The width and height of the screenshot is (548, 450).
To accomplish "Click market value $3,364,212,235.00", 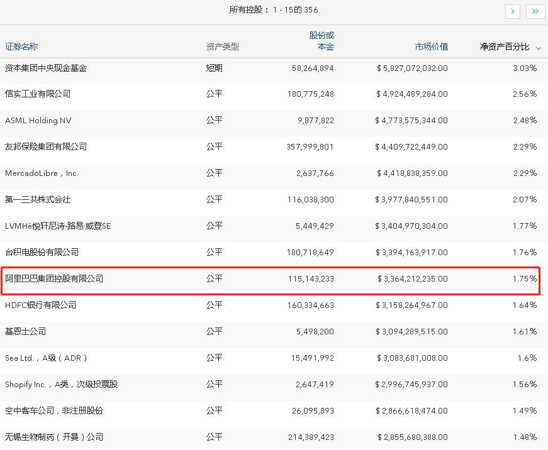I will point(413,278).
